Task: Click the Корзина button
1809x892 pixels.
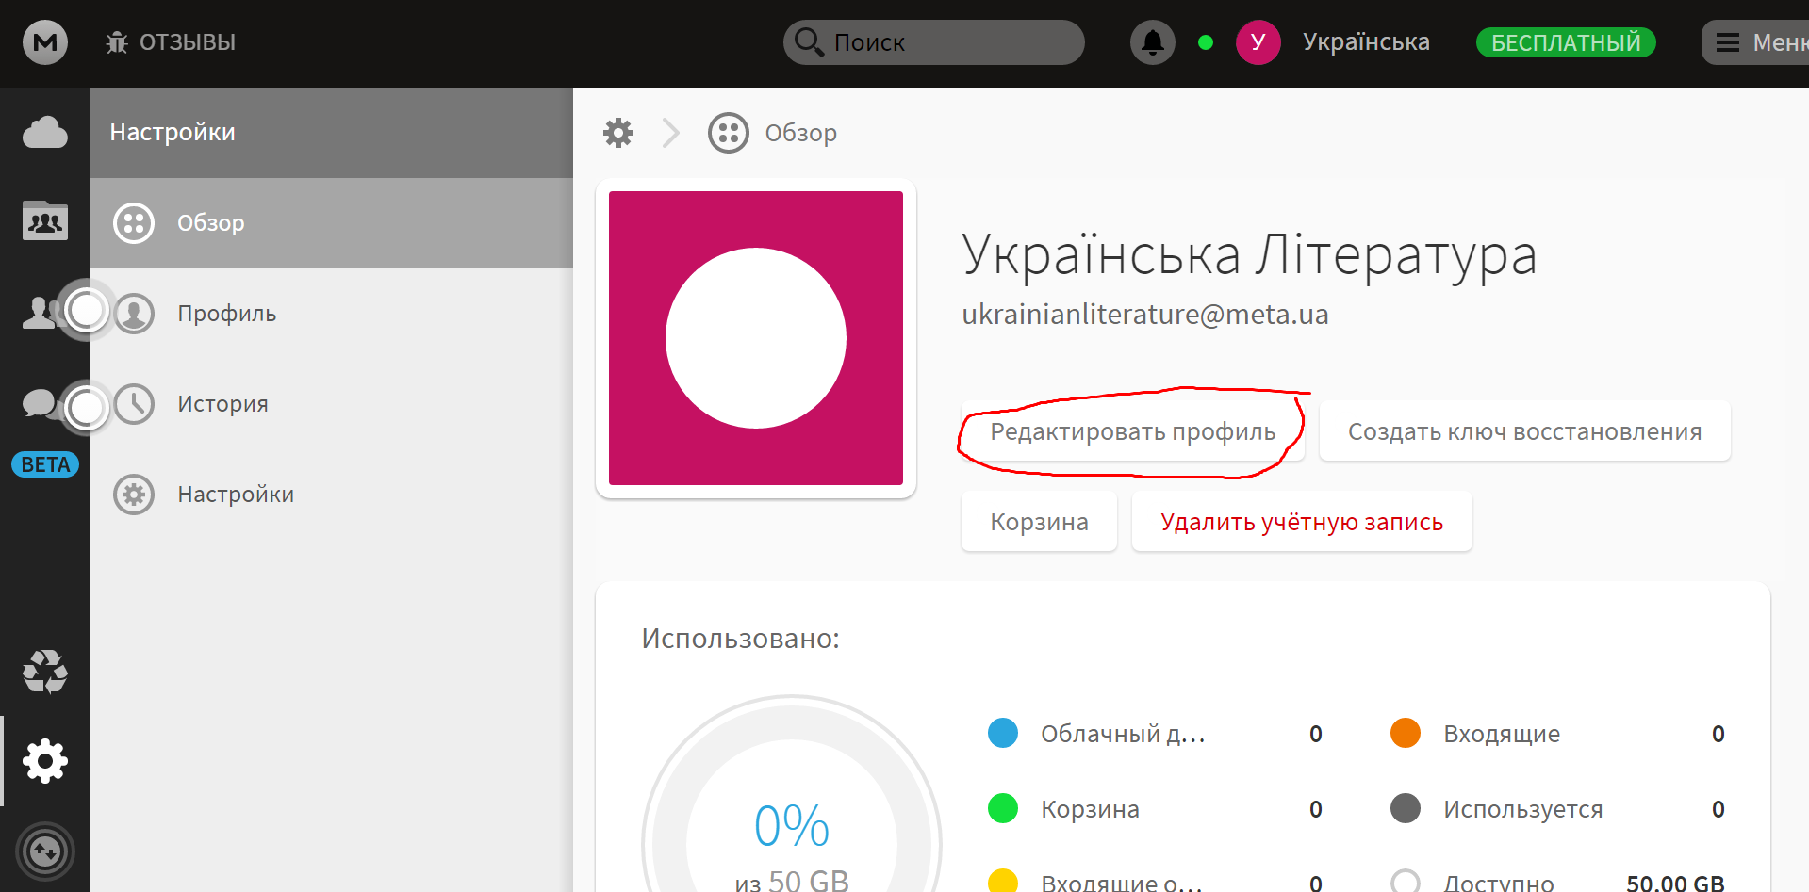Action: [1039, 522]
